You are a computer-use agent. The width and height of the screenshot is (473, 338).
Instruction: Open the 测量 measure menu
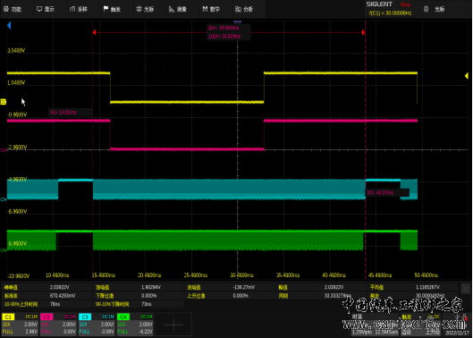click(x=178, y=9)
